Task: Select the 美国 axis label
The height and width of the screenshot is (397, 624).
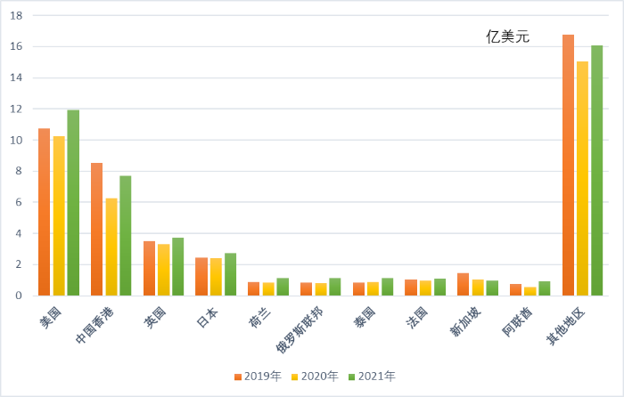Action: pos(51,317)
